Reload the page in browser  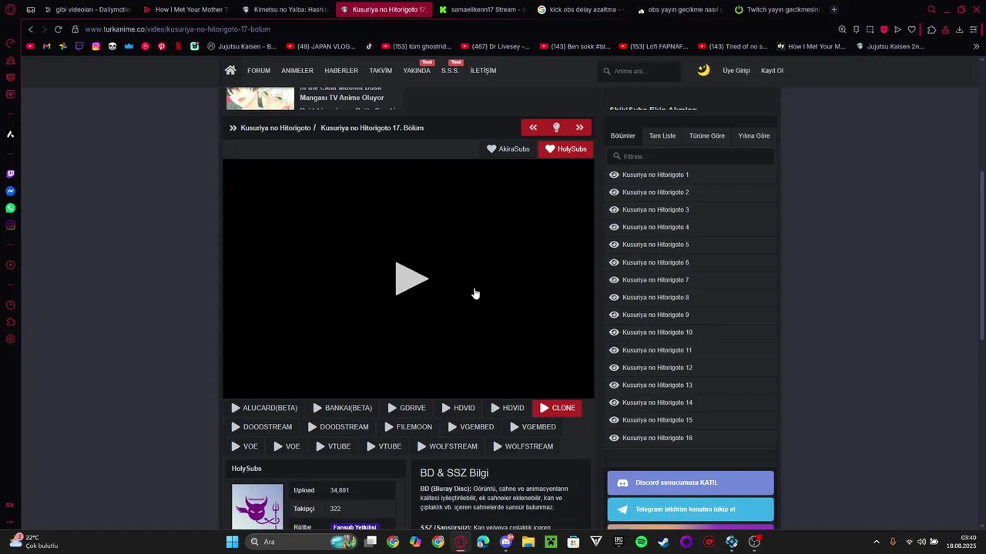coord(58,29)
